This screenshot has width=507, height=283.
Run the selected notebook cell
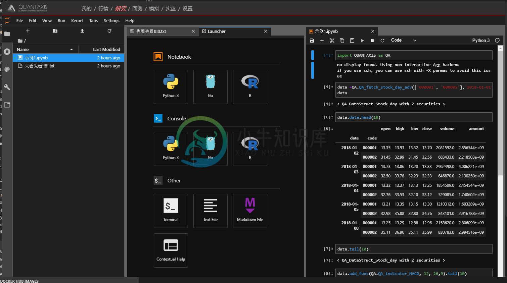[x=362, y=41]
